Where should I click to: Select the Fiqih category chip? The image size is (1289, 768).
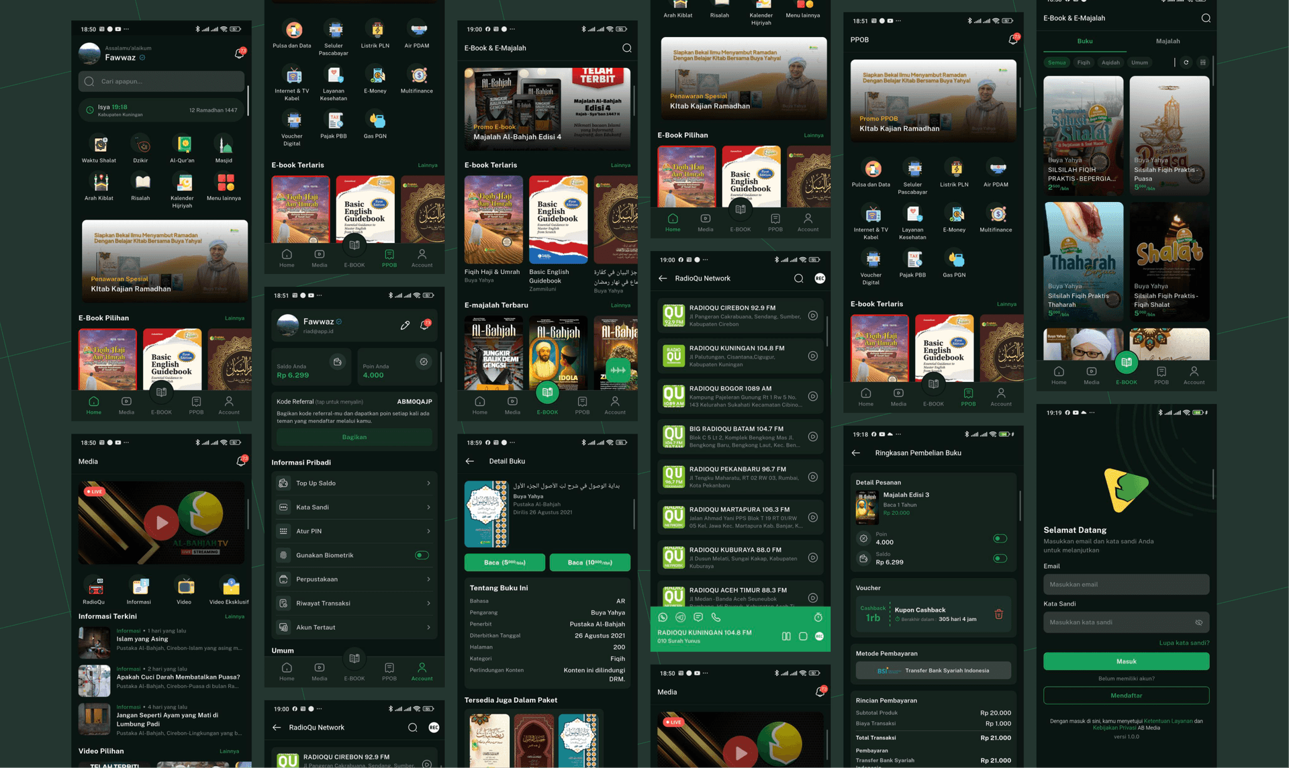(1084, 62)
